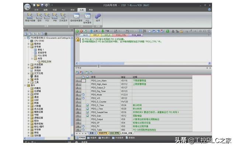Expand the 交叉引用 tree node
This screenshot has width=236, height=148.
pyautogui.click(x=28, y=73)
